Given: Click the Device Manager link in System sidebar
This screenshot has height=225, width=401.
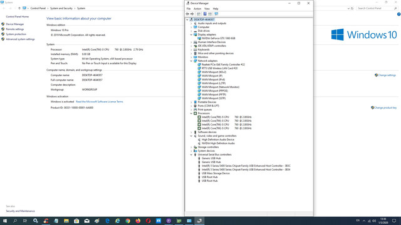Looking at the screenshot, I should click(x=15, y=24).
